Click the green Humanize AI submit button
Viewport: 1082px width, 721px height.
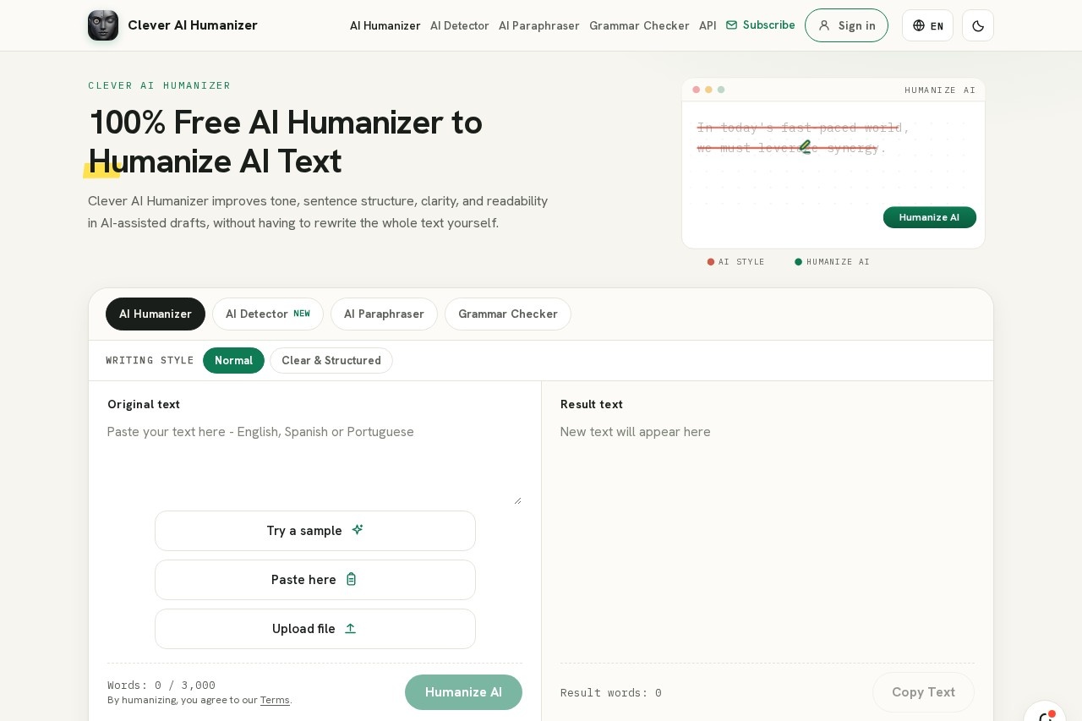pyautogui.click(x=463, y=692)
